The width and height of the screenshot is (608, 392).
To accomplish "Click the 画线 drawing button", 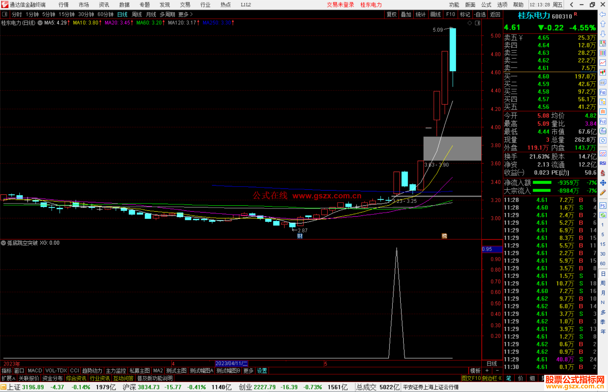I will coord(435,14).
